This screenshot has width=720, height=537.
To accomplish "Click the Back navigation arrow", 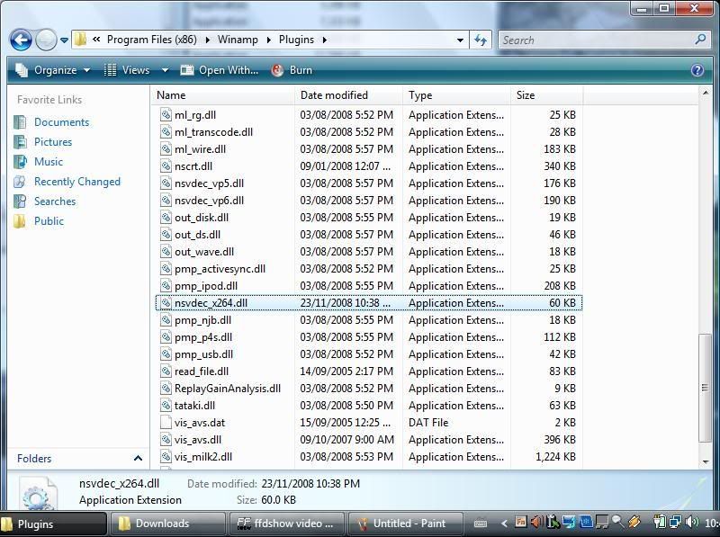I will click(x=21, y=40).
